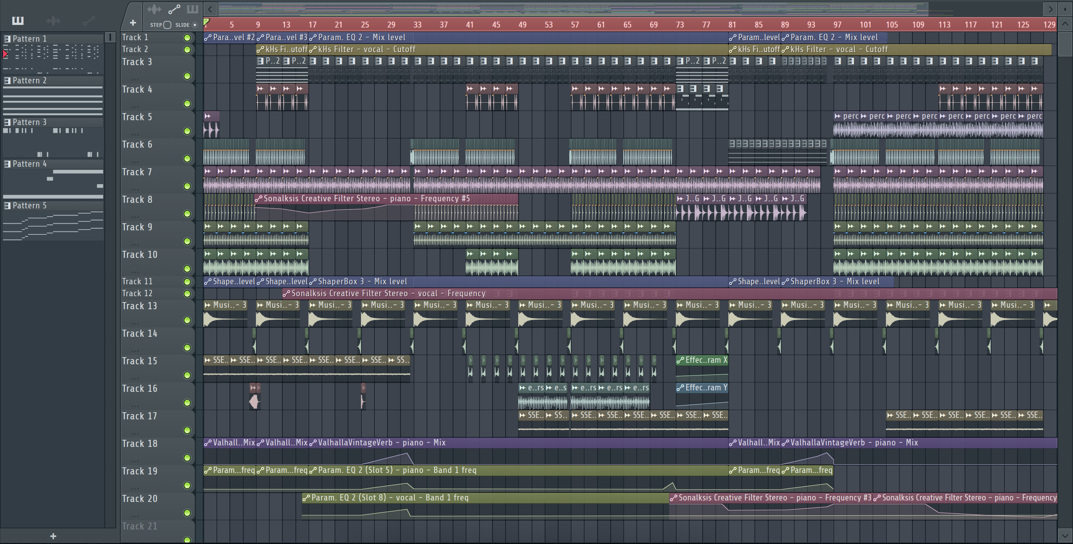This screenshot has height=544, width=1073.
Task: Select pattern clip focus in playlist toolbar
Action: 192,9
